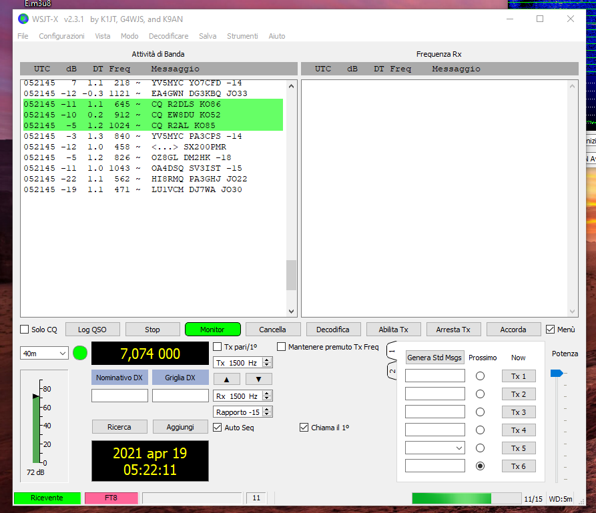The width and height of the screenshot is (596, 513).
Task: Select Prossimo radio button for Tx 6
Action: tap(480, 466)
